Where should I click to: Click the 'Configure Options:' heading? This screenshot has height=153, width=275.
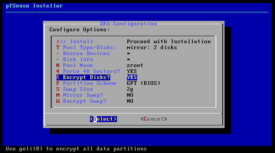tap(80, 29)
